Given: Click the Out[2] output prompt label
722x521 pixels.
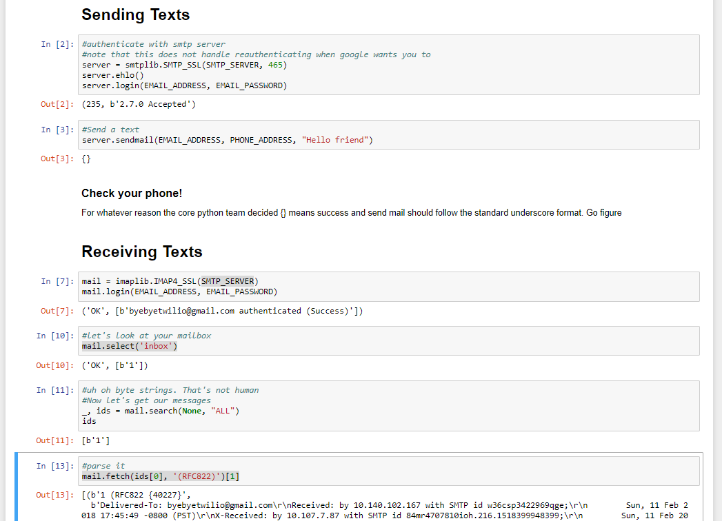Looking at the screenshot, I should (x=57, y=105).
